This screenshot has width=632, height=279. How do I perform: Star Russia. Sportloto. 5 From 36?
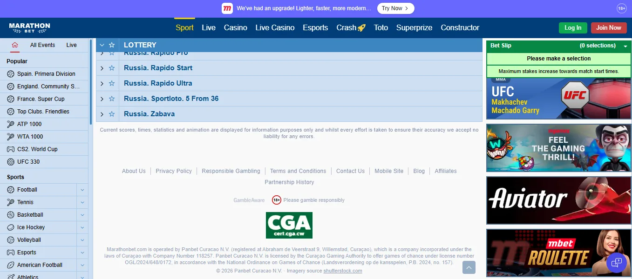point(112,99)
